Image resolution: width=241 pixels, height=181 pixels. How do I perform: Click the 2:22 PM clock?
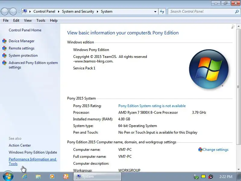[226, 177]
